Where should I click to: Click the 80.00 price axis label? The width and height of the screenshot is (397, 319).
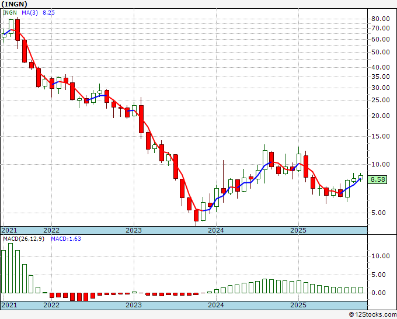pyautogui.click(x=381, y=19)
